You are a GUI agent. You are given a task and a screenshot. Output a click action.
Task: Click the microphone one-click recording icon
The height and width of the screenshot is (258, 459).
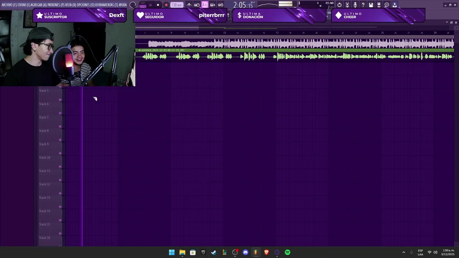point(355,5)
